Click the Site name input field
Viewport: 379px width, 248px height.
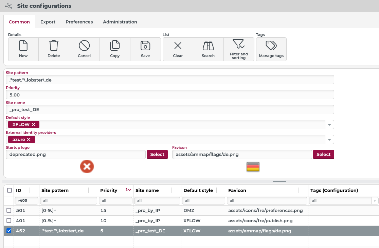pyautogui.click(x=170, y=109)
